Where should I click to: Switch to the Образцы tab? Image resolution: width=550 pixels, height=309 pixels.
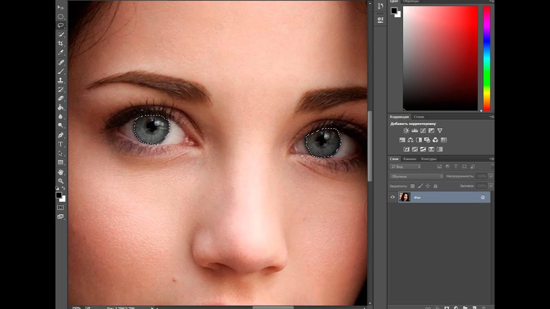click(411, 2)
